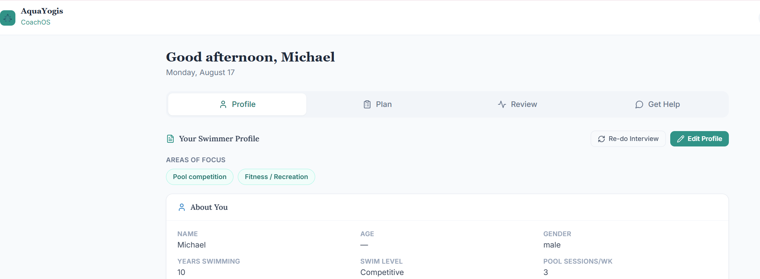Click the activity pulse icon beside Review
The height and width of the screenshot is (279, 760).
502,104
